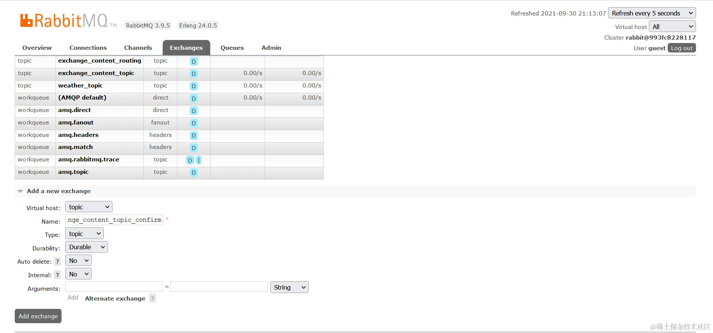Open the exchange_content_topic exchange link

pyautogui.click(x=96, y=73)
